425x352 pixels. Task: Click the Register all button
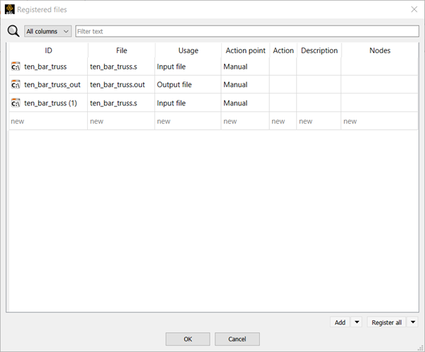[386, 322]
